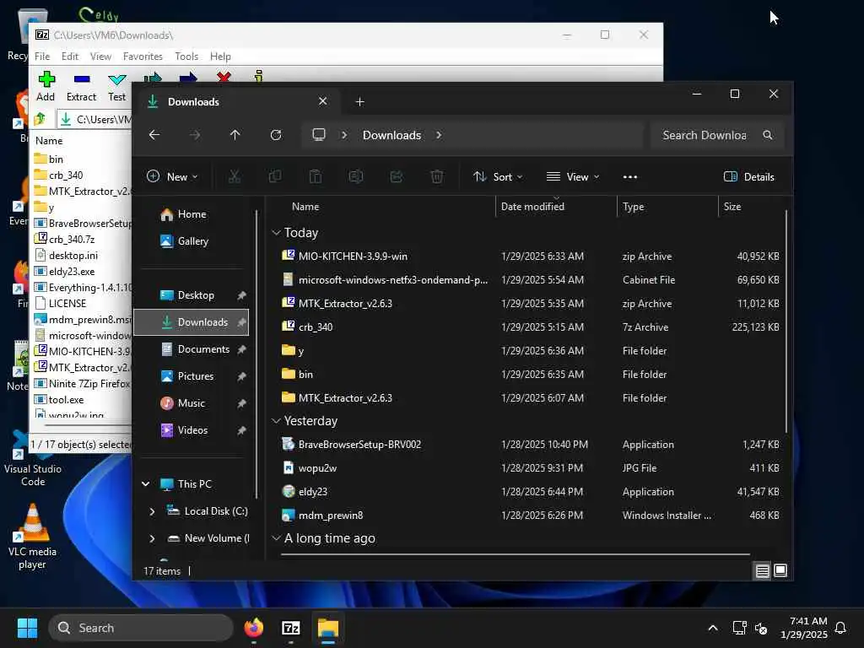
Task: Go to Home in navigation pane
Action: tap(192, 214)
